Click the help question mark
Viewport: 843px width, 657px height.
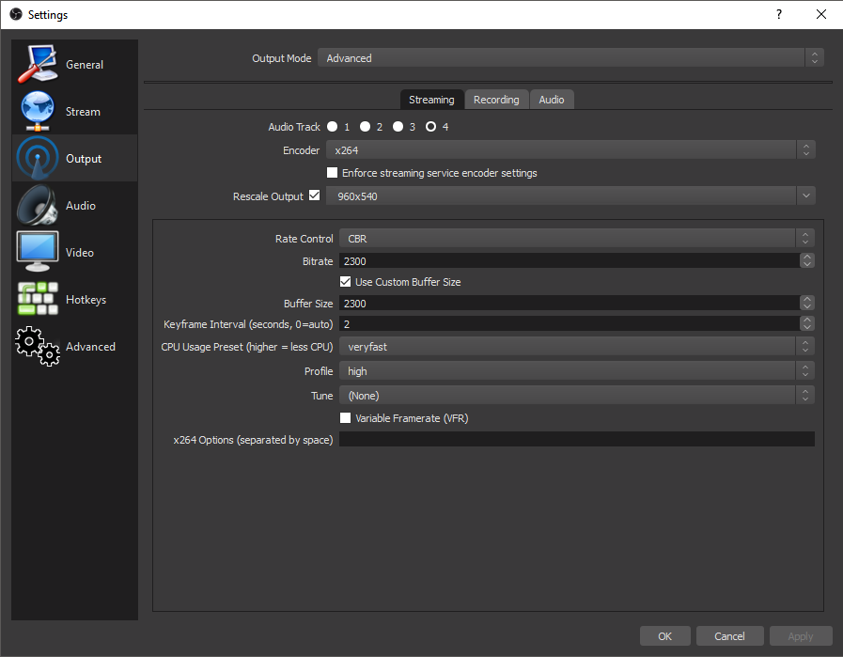(x=779, y=14)
